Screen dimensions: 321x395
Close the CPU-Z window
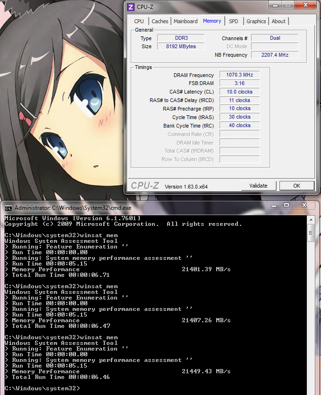click(x=305, y=5)
